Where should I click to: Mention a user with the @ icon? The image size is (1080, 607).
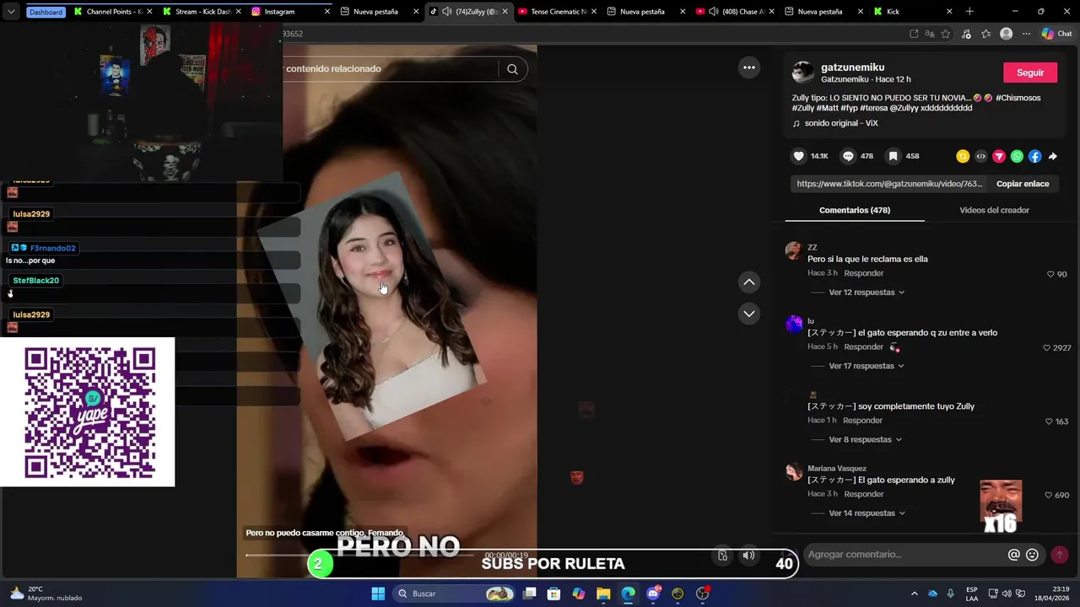click(1014, 554)
